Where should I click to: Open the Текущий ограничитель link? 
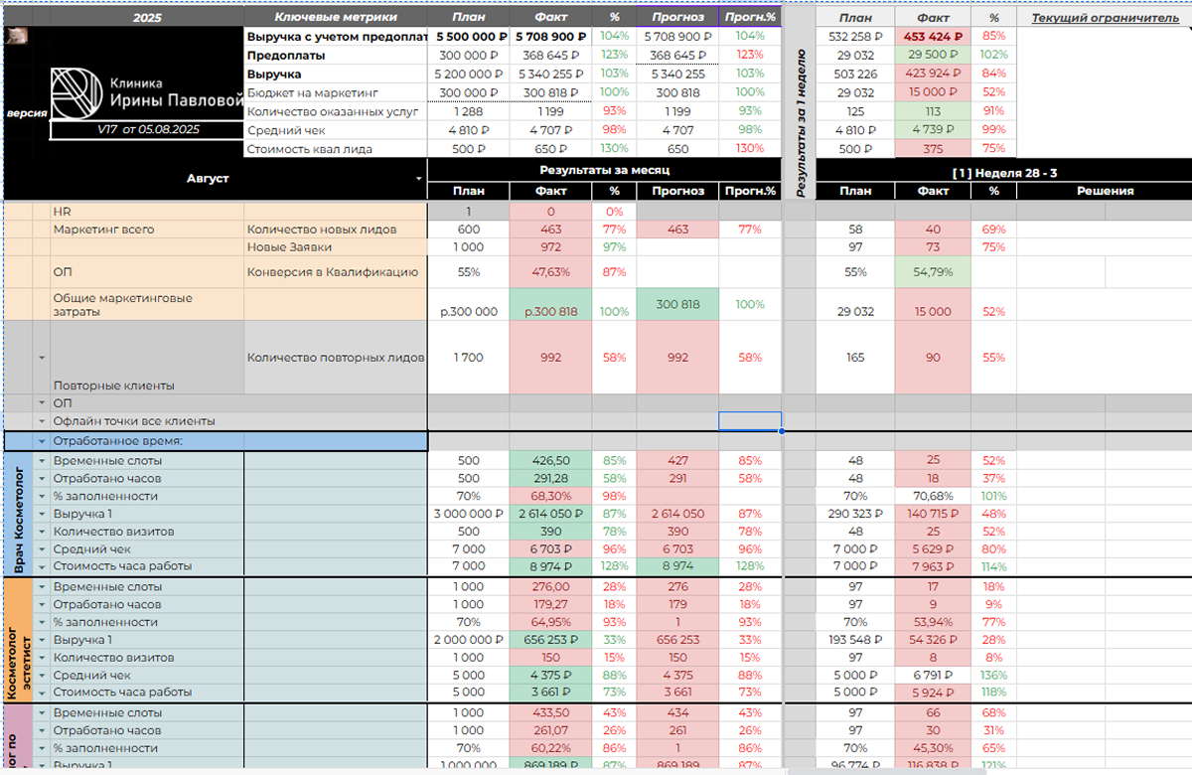pos(1105,18)
